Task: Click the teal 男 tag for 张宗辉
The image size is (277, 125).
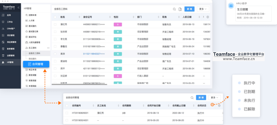Action: 118,32
